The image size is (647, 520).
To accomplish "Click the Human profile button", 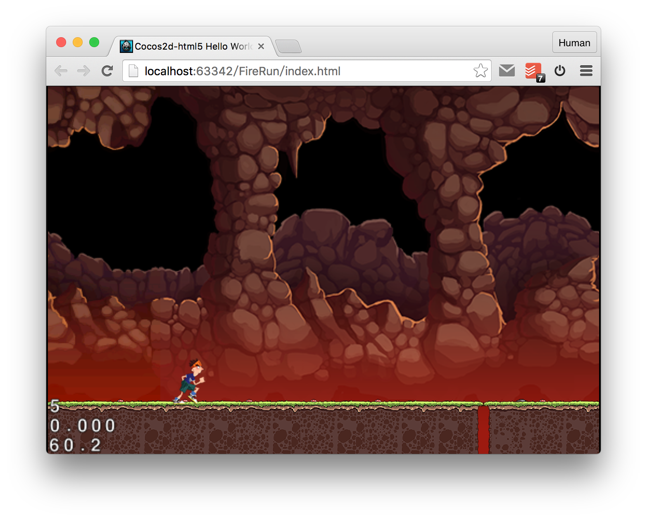I will pos(574,43).
